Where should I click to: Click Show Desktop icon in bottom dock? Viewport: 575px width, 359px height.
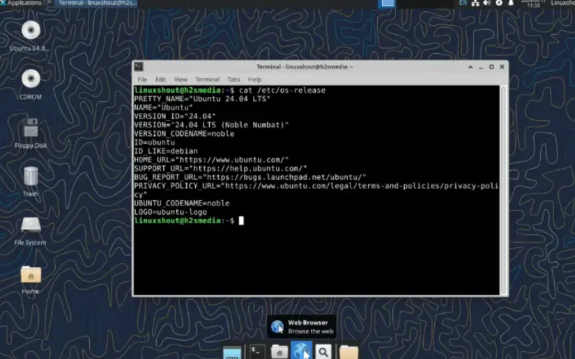(x=232, y=353)
